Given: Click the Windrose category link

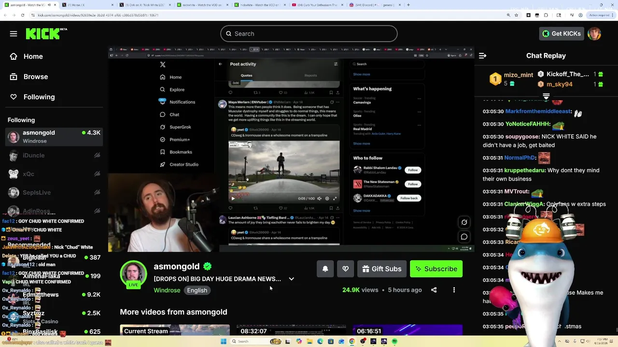Looking at the screenshot, I should pos(167,290).
